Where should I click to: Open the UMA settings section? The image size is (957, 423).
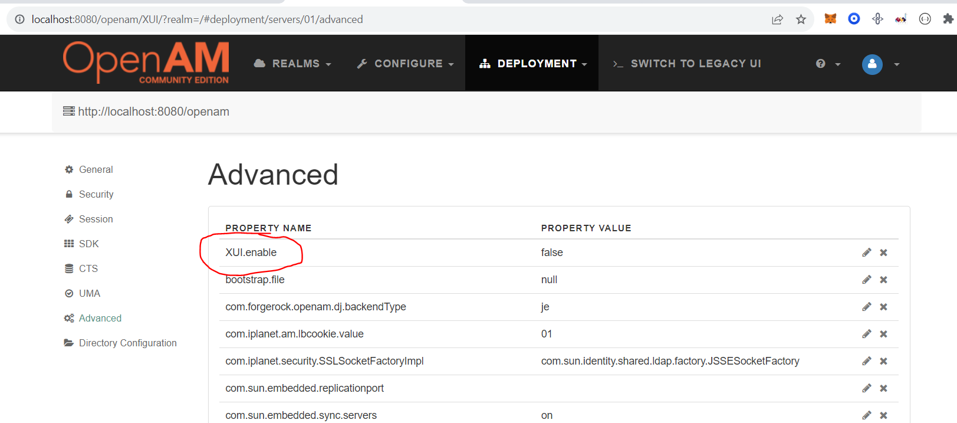[x=82, y=293]
